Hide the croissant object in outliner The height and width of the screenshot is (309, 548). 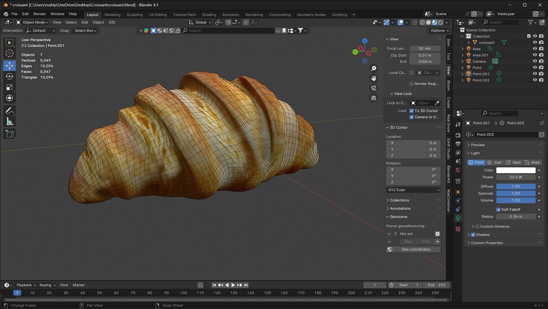click(x=535, y=42)
